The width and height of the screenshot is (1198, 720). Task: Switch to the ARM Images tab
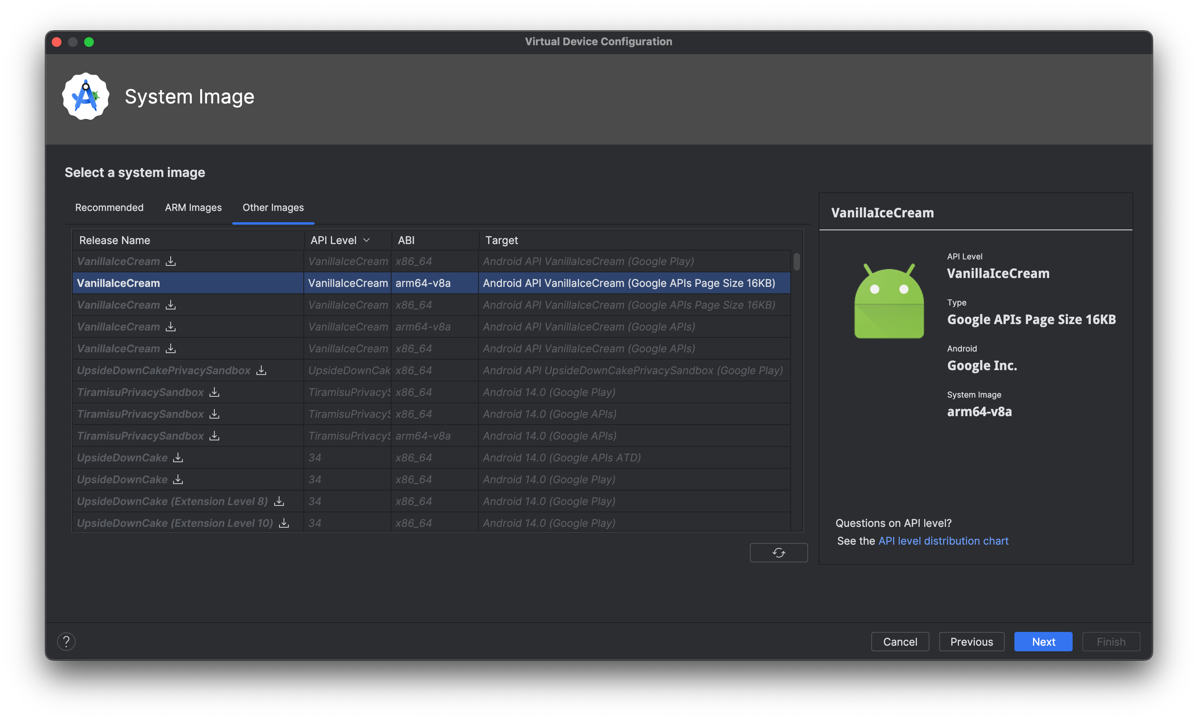pyautogui.click(x=193, y=207)
